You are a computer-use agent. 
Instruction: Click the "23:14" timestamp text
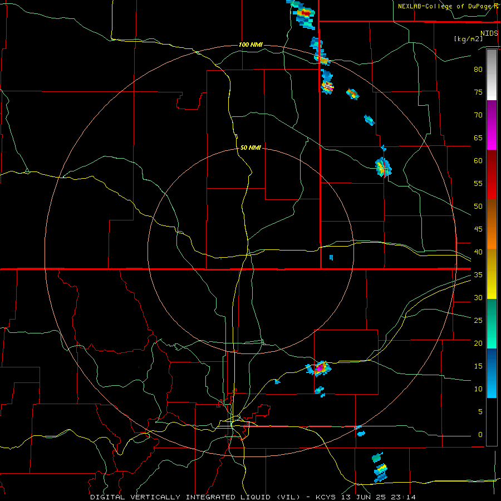click(x=403, y=497)
